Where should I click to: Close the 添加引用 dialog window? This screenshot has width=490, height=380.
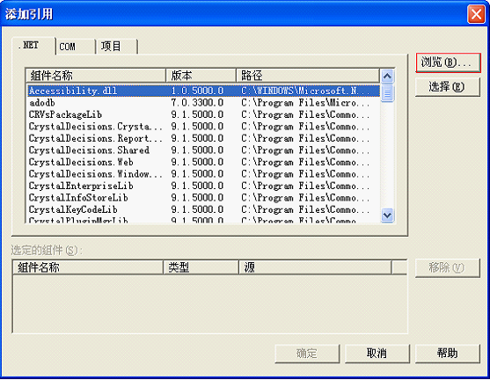[x=476, y=14]
